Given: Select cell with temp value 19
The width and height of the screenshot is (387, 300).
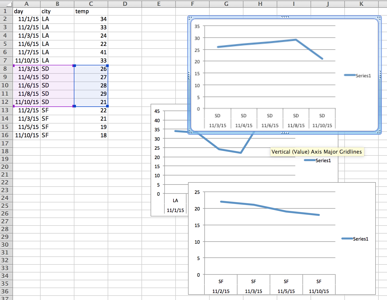Looking at the screenshot, I should pos(91,127).
